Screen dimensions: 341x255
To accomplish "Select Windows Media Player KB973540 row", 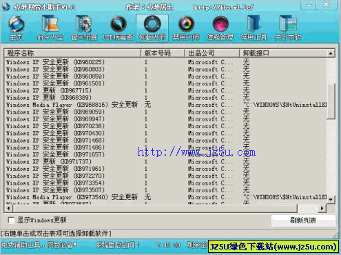I will 165,197.
